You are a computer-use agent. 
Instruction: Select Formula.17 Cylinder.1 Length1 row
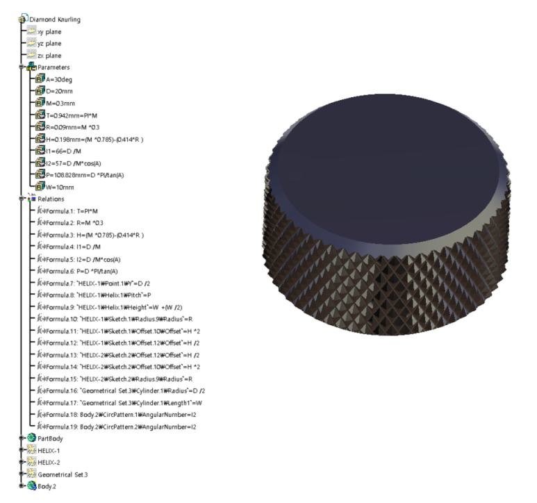pyautogui.click(x=119, y=403)
